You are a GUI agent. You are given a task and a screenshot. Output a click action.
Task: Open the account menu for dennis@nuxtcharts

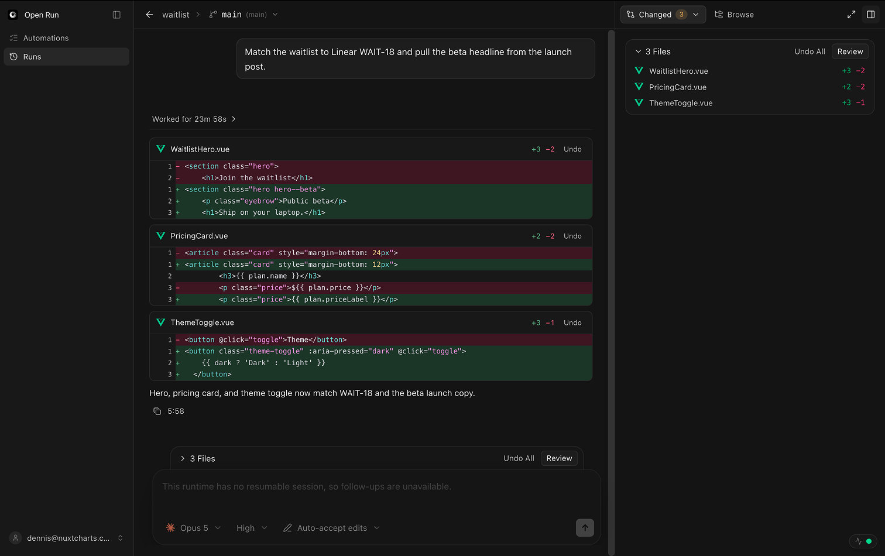point(67,538)
